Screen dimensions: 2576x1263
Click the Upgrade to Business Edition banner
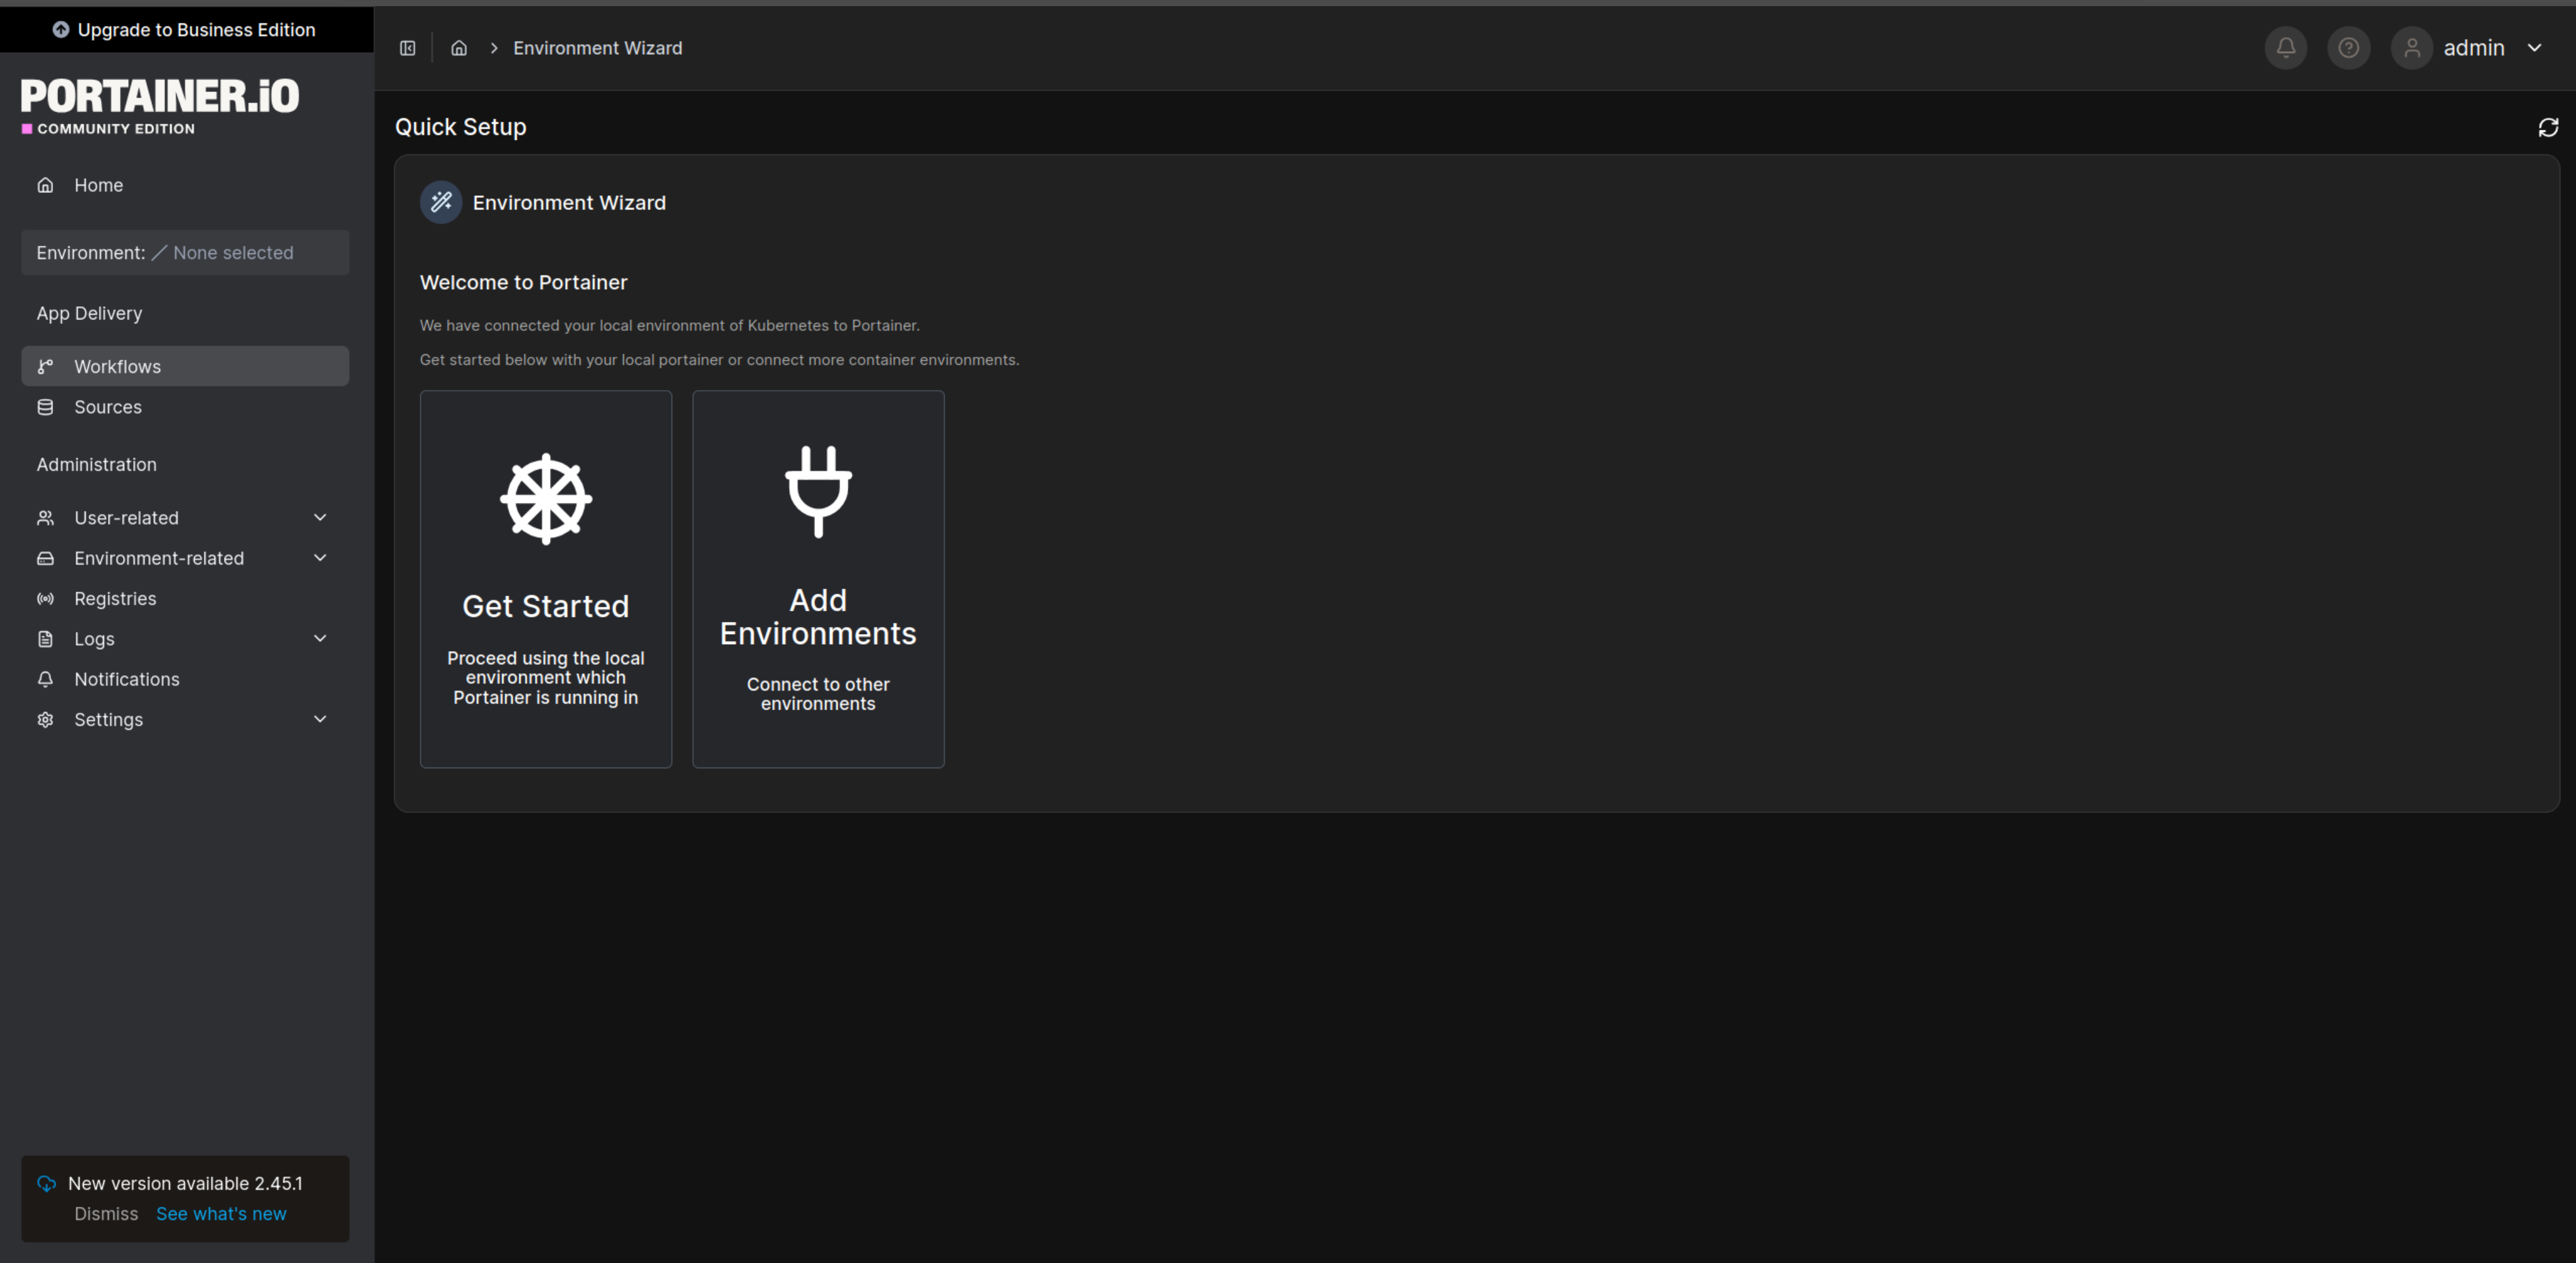pyautogui.click(x=186, y=30)
